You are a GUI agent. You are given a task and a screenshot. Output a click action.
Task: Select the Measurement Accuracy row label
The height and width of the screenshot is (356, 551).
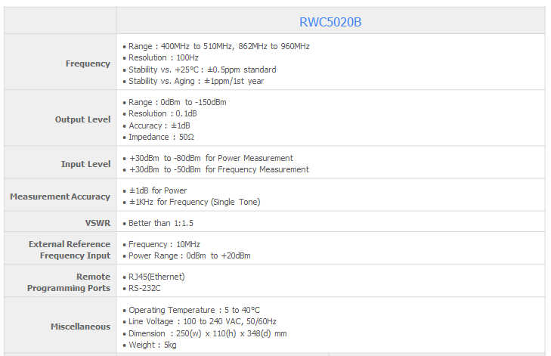click(60, 197)
